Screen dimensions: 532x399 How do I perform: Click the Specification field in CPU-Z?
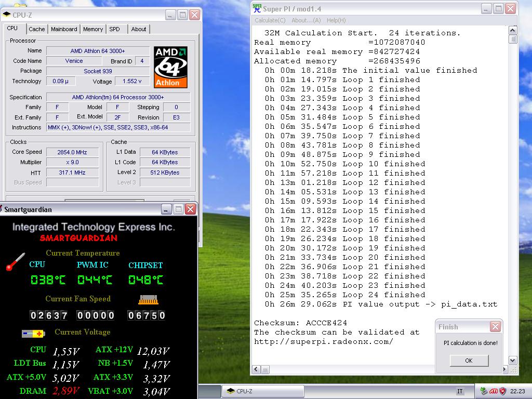[118, 97]
